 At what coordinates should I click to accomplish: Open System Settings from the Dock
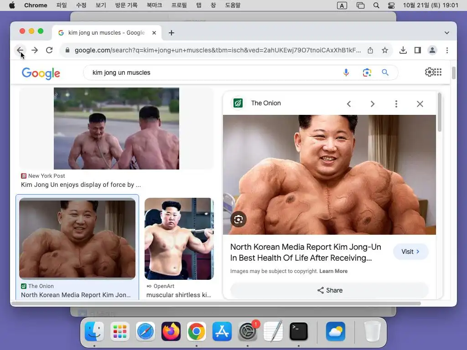tap(248, 331)
